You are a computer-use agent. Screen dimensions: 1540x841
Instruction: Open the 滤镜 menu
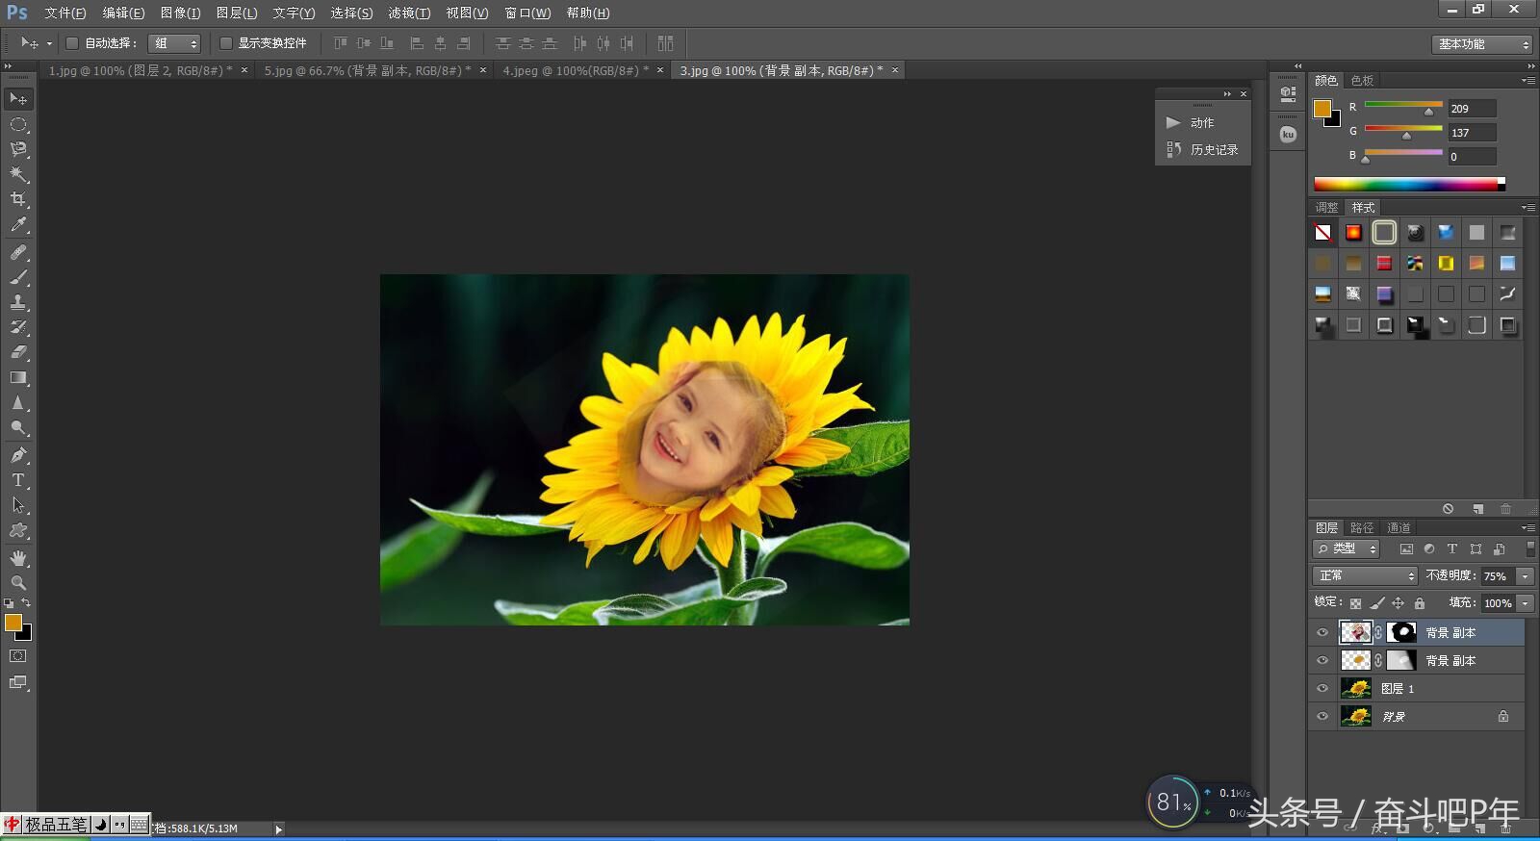(x=409, y=13)
